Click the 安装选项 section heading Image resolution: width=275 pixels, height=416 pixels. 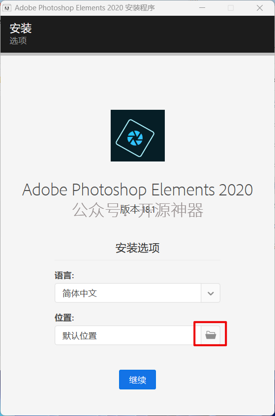(137, 248)
